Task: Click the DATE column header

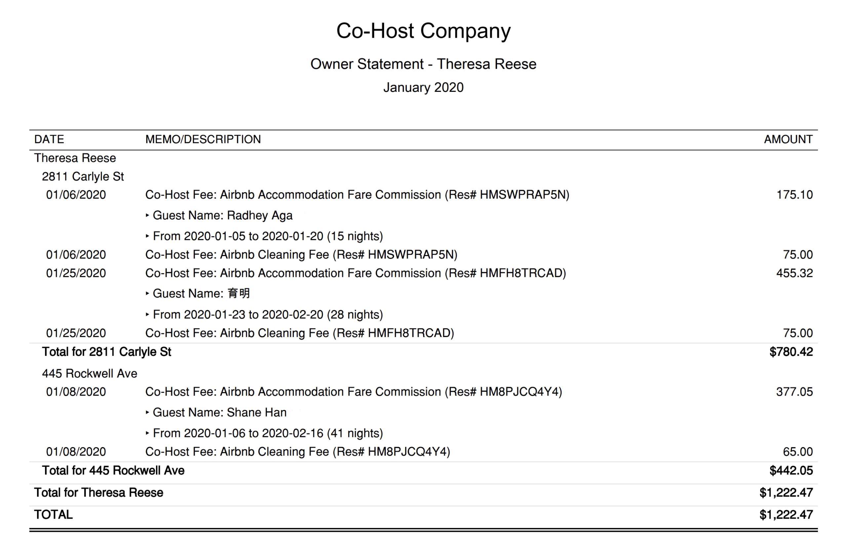Action: [49, 139]
